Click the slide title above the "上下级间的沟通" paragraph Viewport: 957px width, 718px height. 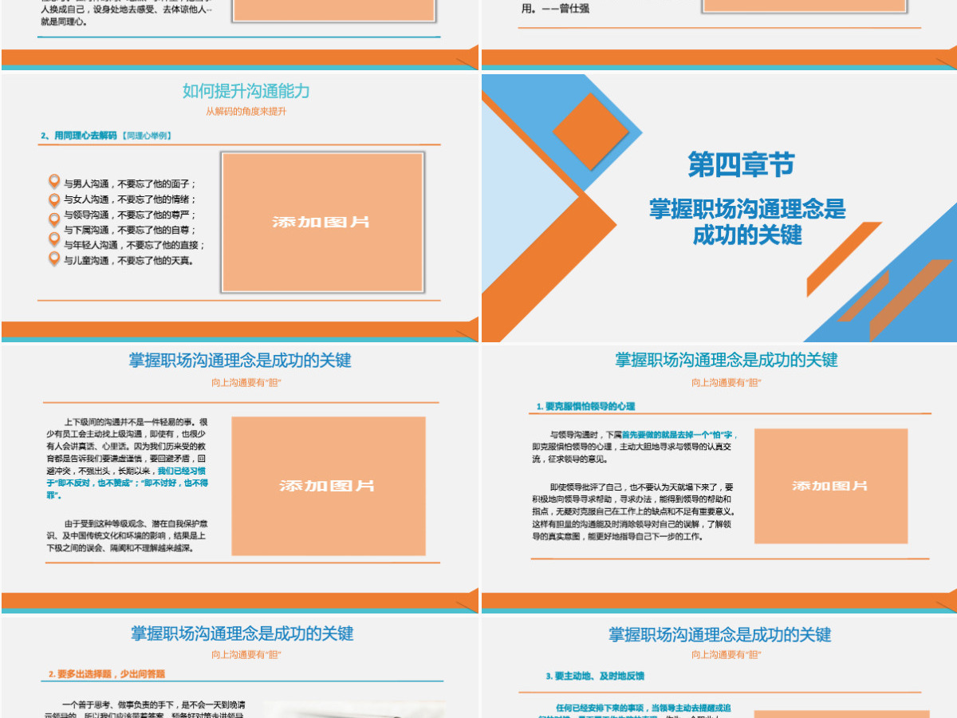point(240,360)
